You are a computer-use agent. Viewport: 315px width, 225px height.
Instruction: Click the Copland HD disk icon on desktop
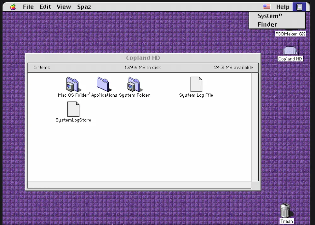point(290,50)
